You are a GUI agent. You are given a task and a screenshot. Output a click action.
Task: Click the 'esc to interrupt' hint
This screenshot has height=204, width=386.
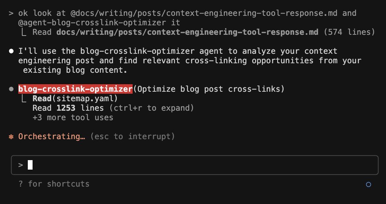pos(132,136)
